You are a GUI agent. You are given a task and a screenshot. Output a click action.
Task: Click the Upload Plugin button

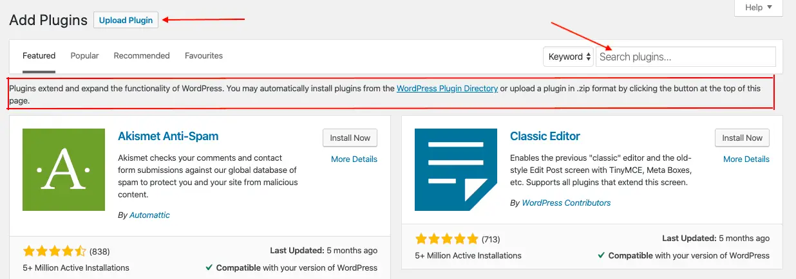tap(126, 20)
